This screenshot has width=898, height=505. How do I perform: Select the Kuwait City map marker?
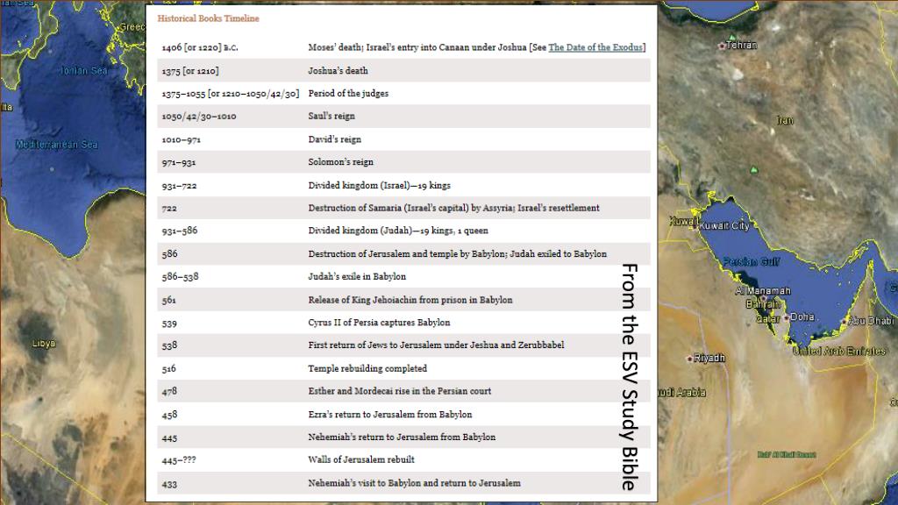click(x=697, y=226)
